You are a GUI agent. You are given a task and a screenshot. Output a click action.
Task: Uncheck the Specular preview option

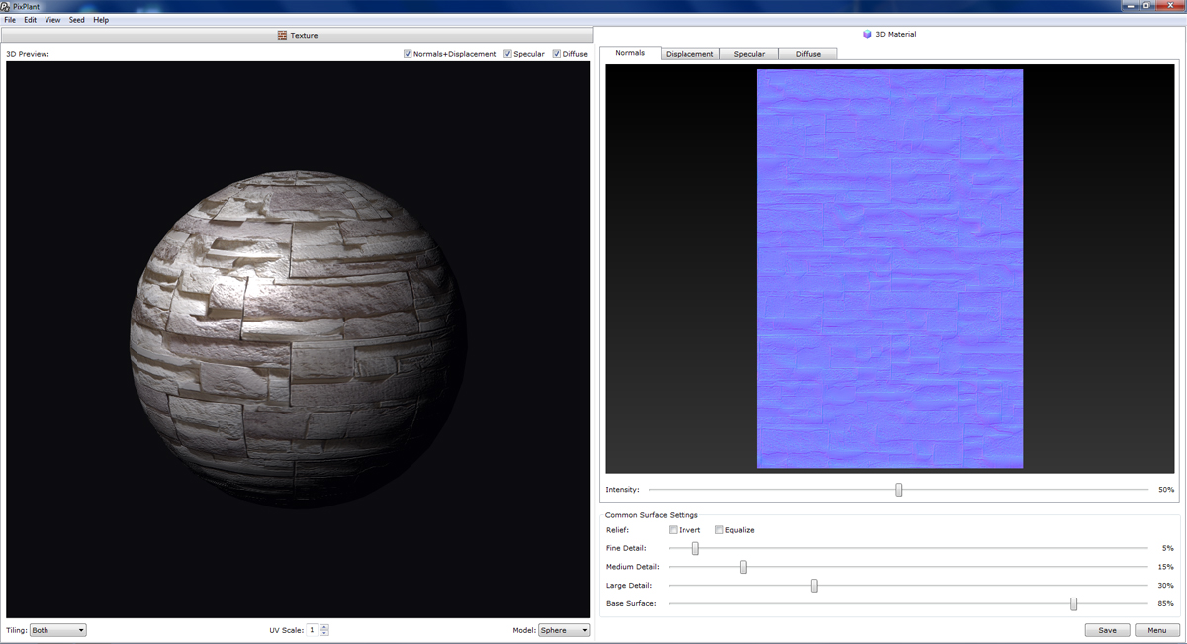click(506, 54)
